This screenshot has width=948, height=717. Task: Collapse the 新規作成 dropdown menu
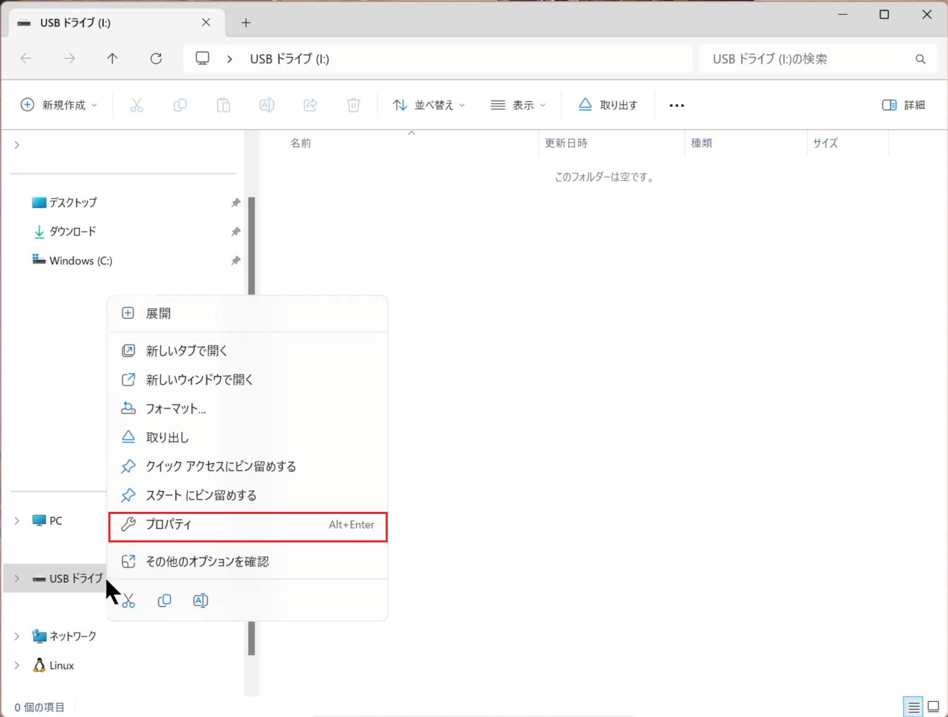(x=60, y=105)
